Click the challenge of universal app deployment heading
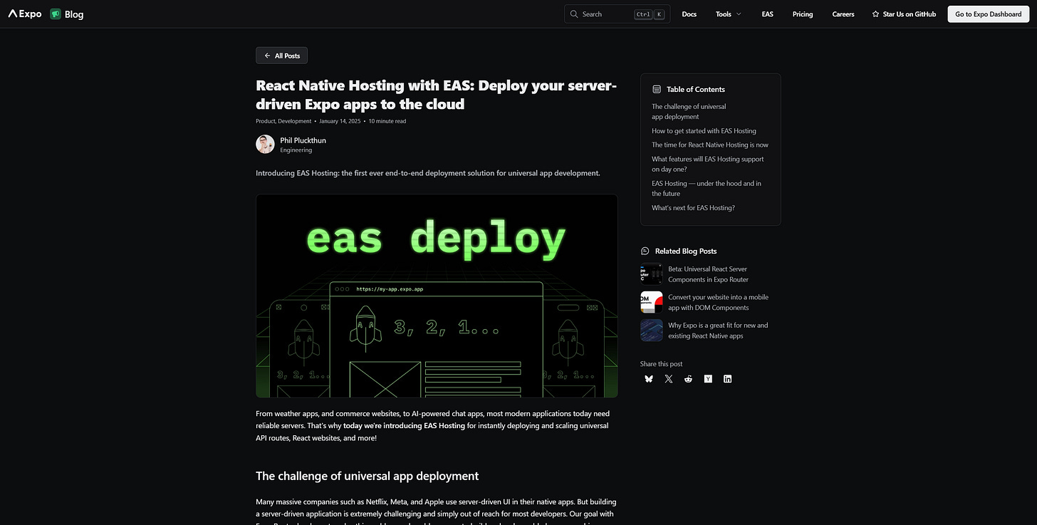The width and height of the screenshot is (1037, 525). click(x=367, y=476)
